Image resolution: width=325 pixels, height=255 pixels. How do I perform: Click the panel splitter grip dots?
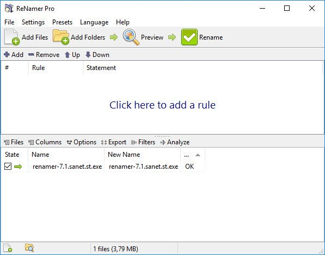[x=162, y=136]
